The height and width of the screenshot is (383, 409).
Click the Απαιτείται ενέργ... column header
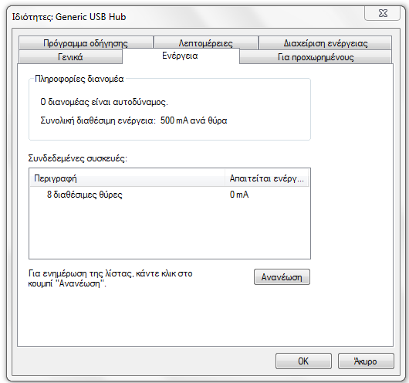[x=267, y=178]
